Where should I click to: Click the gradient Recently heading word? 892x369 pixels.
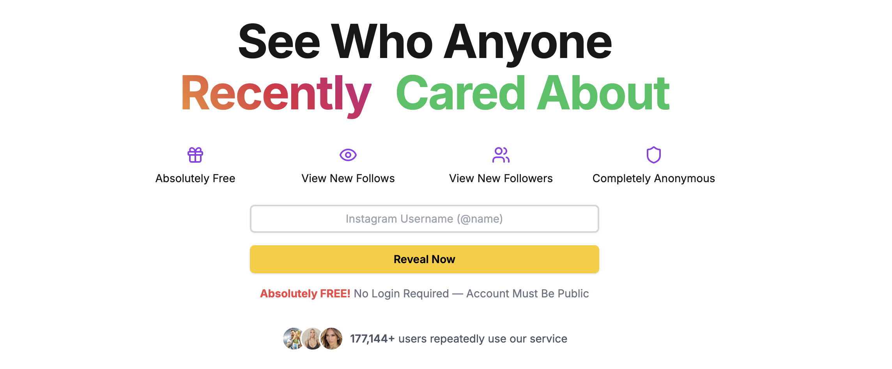coord(276,94)
